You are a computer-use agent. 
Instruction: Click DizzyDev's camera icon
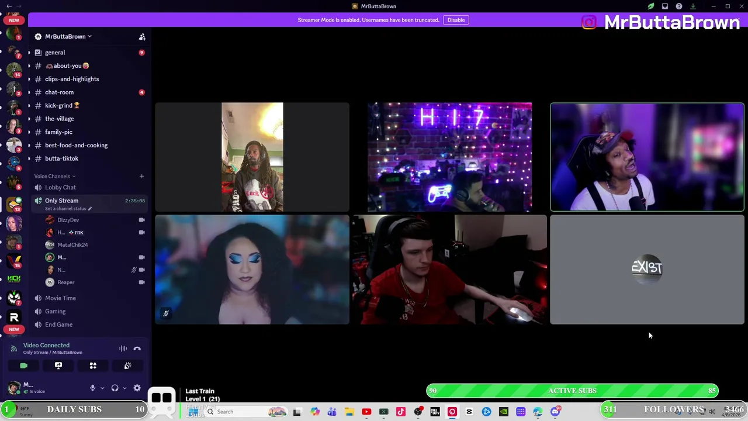[x=141, y=220]
